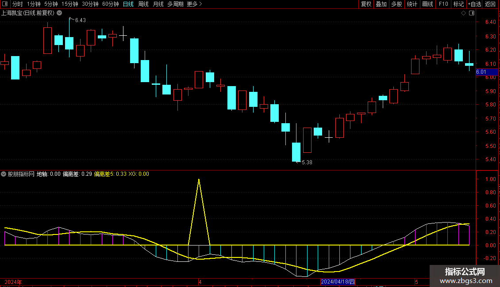Select the 日线 daily period
Viewport: 500px width, 287px height.
(128, 4)
